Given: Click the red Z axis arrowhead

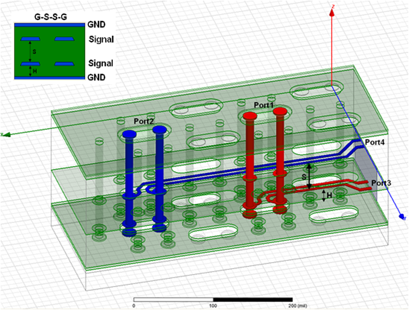Looking at the screenshot, I should pos(332,13).
